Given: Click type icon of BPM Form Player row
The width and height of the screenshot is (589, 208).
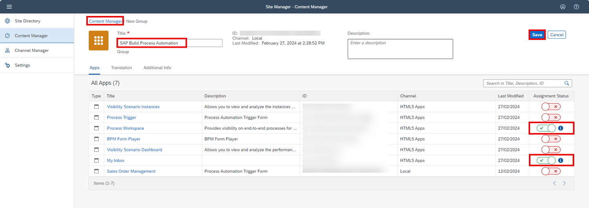Looking at the screenshot, I should point(97,139).
